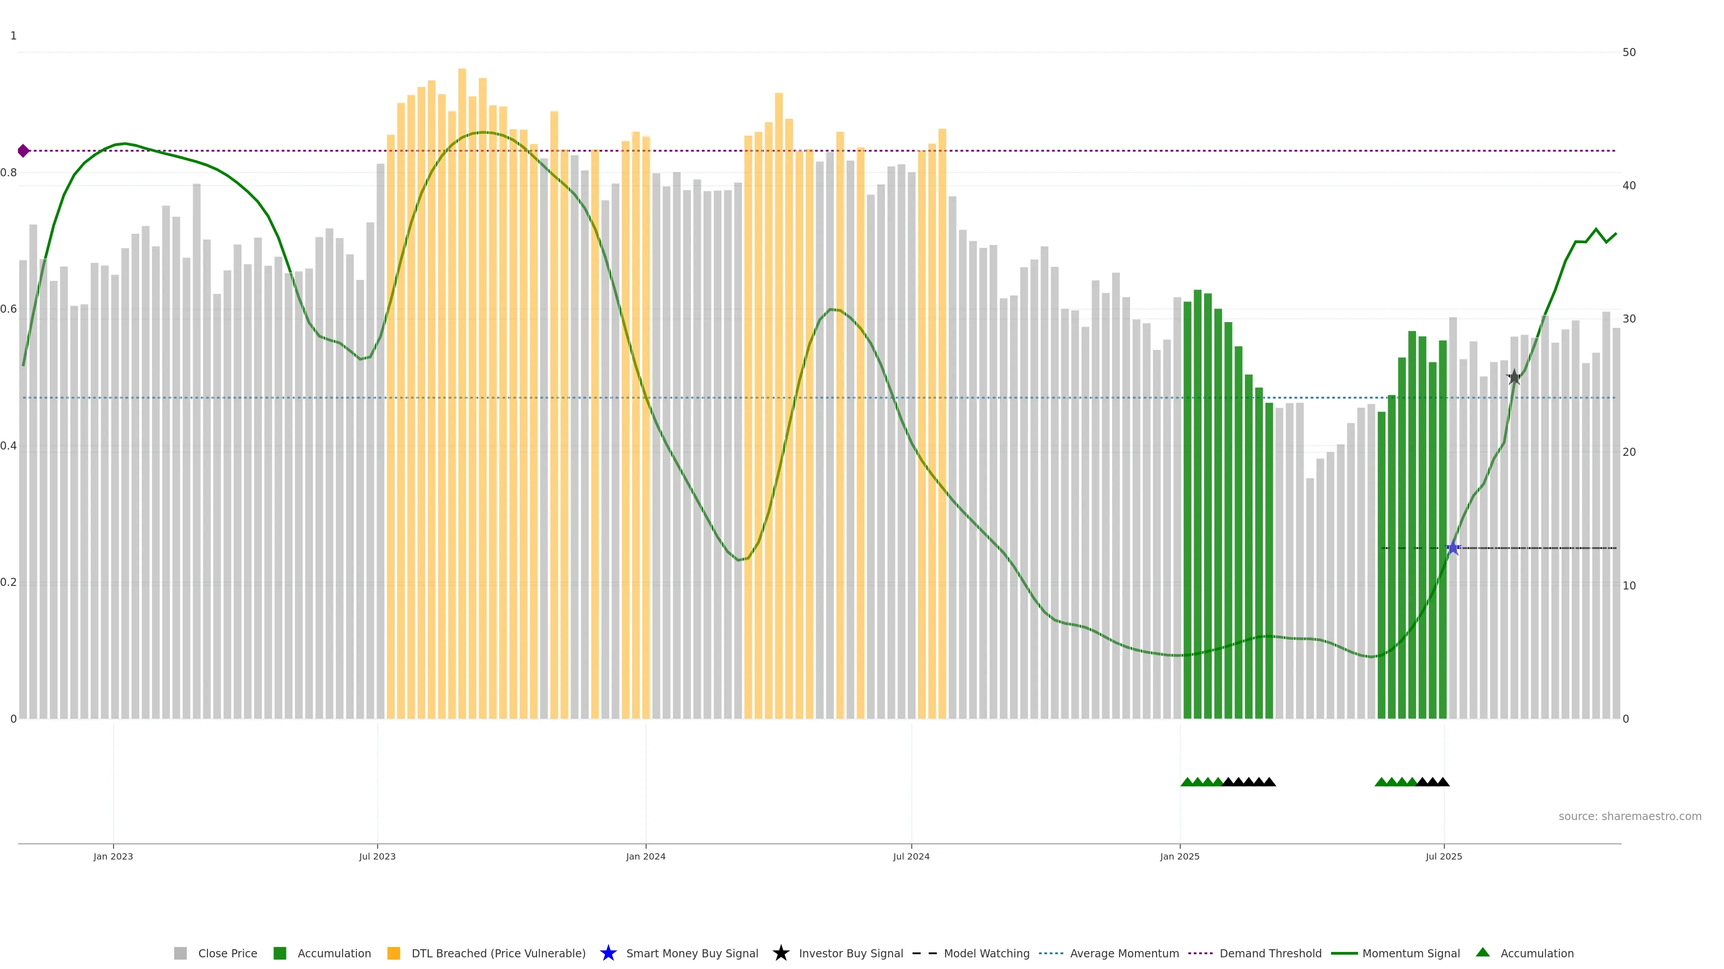Click the black Investor Buy star on chart

click(x=1514, y=377)
